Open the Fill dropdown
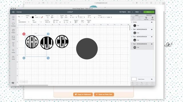The width and height of the screenshot is (183, 102). click(38, 17)
